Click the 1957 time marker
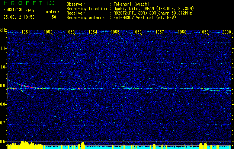 tap(160, 32)
